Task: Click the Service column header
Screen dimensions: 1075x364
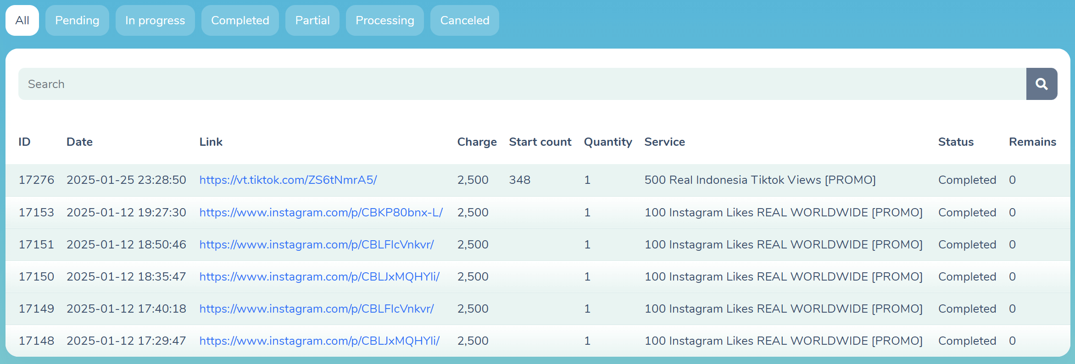Action: pos(664,142)
